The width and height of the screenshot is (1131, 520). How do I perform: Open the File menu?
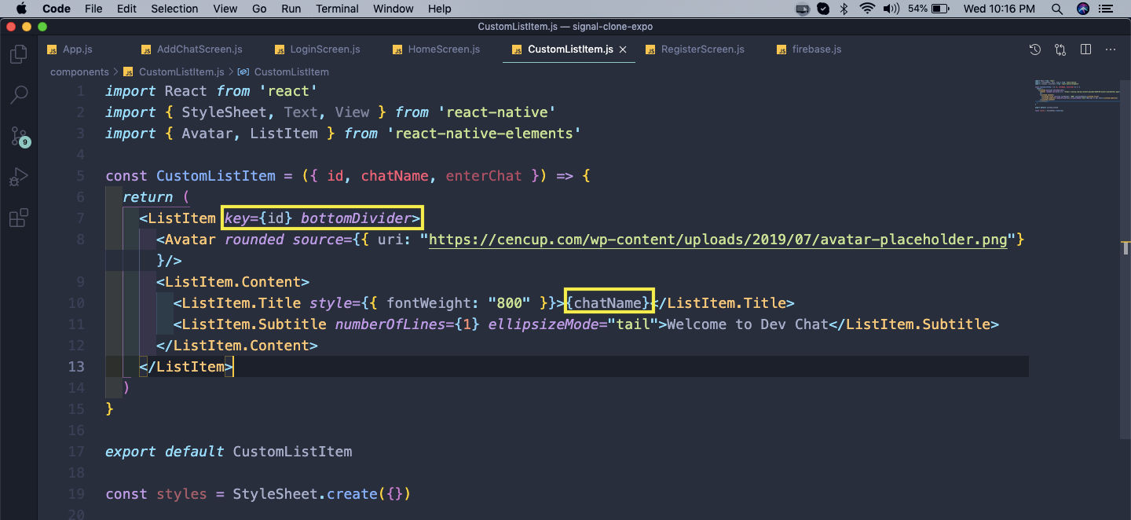click(93, 9)
